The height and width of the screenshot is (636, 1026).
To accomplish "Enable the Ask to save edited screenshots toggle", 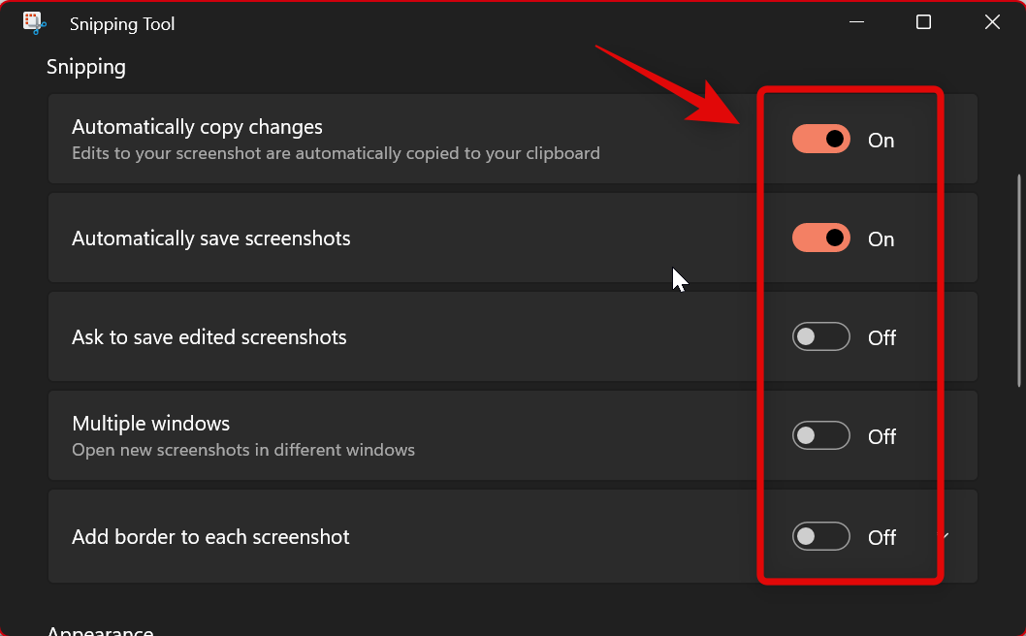I will pyautogui.click(x=820, y=337).
